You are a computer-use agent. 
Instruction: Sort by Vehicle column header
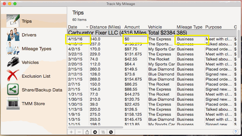(155, 27)
